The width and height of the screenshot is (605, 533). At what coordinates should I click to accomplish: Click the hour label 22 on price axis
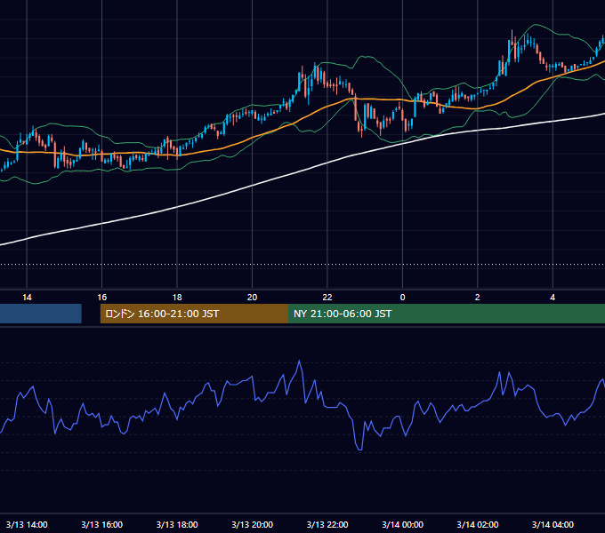[327, 298]
